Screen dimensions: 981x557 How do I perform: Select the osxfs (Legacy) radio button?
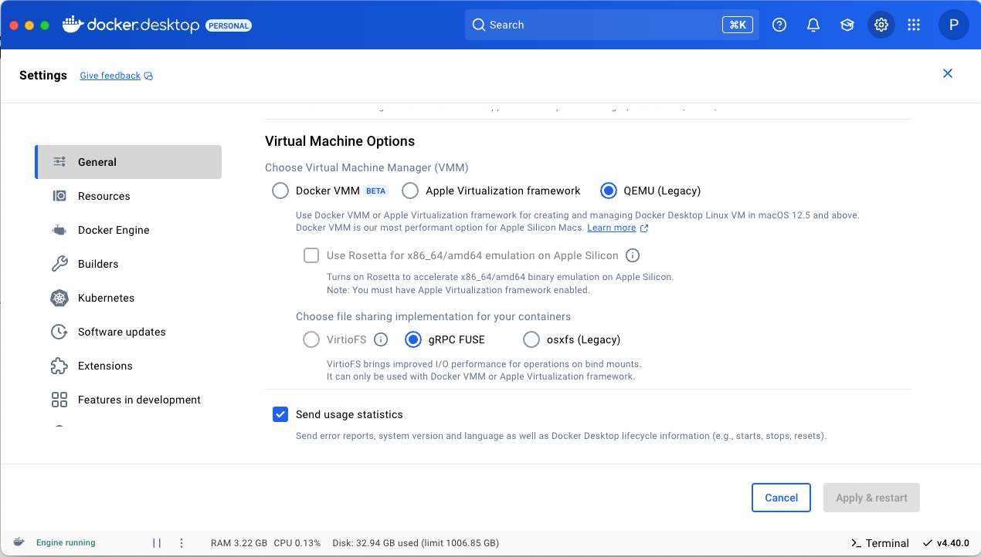531,339
